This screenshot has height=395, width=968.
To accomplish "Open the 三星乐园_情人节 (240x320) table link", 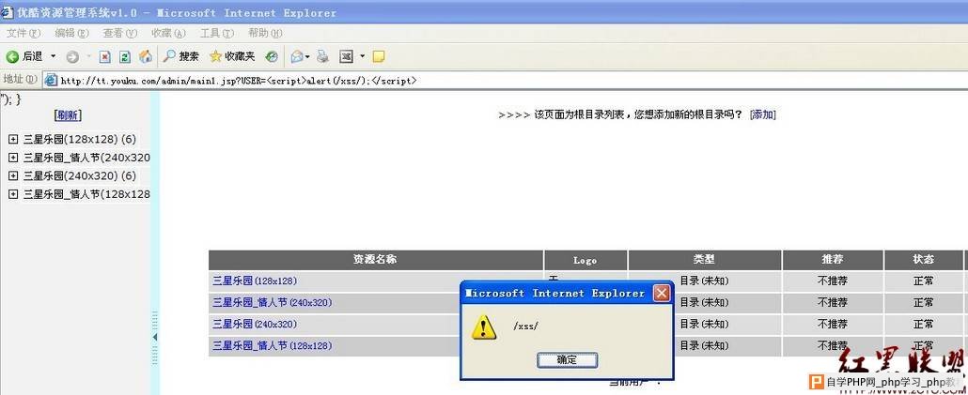I will coord(273,302).
